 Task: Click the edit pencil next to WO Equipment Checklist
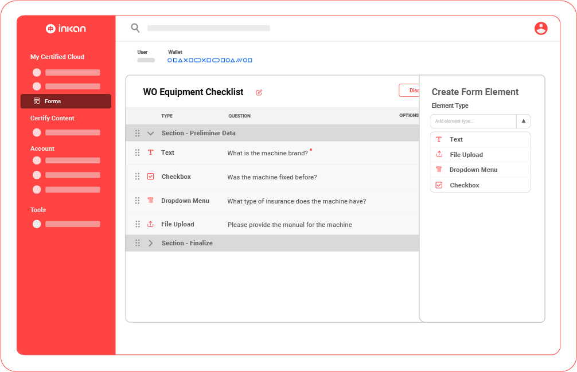259,92
